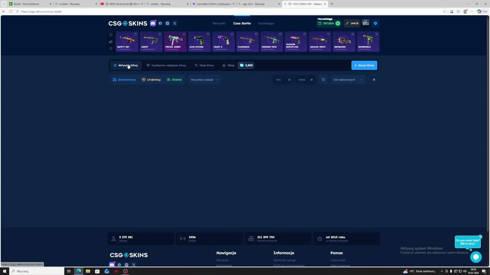The height and width of the screenshot is (275, 490).
Task: Open new browser tab with plus
Action: 332,4
